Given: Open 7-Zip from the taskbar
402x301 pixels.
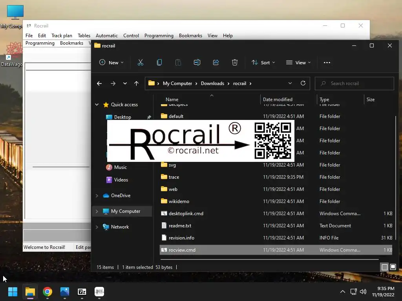Looking at the screenshot, I should click(82, 292).
